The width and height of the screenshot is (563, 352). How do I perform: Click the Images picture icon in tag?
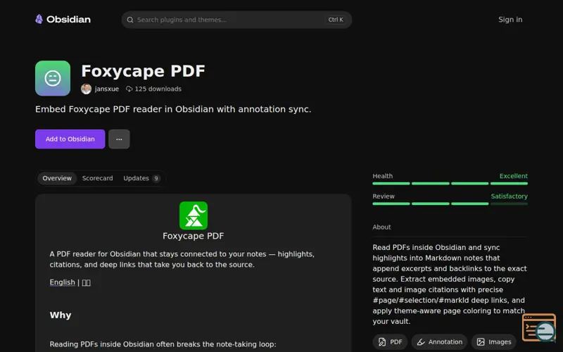tap(481, 342)
